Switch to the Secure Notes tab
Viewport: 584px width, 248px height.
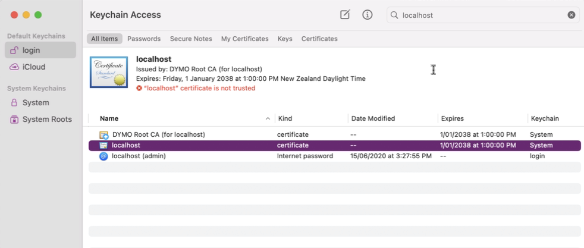191,39
